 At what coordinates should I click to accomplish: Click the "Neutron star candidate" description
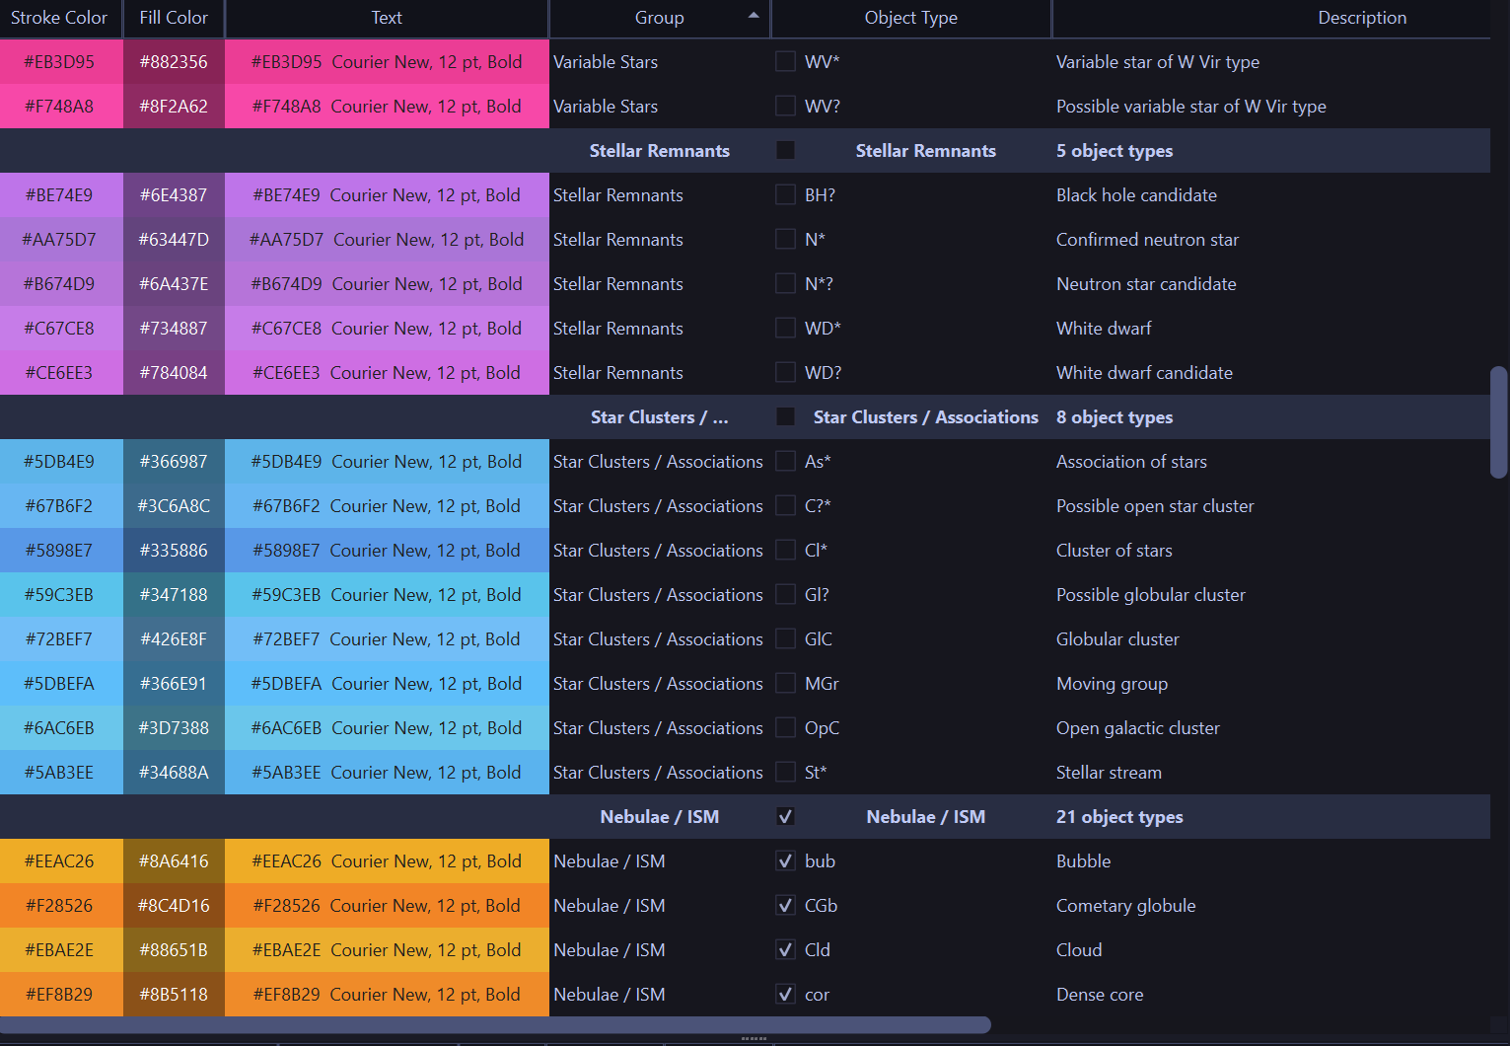click(1146, 283)
